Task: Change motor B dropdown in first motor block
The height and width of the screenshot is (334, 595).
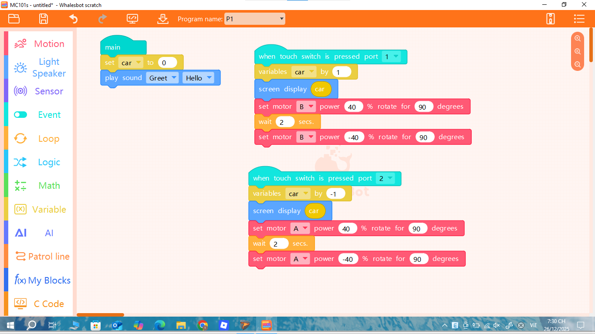Action: [305, 107]
